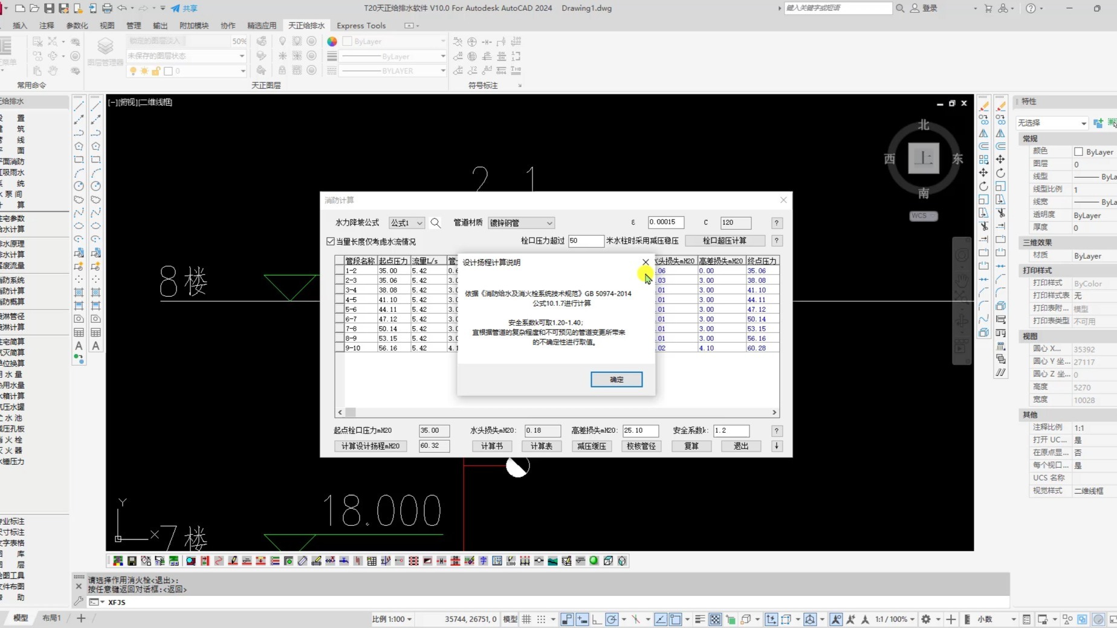Viewport: 1117px width, 628px height.
Task: Switch to the 布局1 layout tab
Action: point(52,618)
